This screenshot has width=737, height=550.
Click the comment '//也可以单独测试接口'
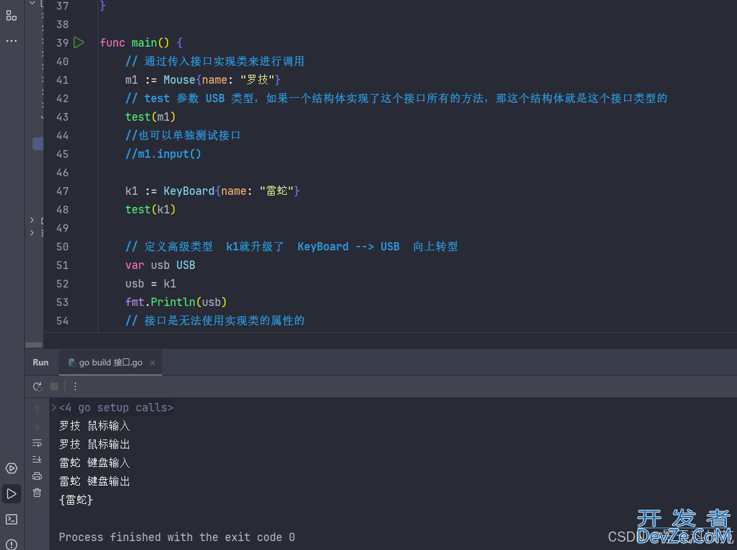[183, 135]
